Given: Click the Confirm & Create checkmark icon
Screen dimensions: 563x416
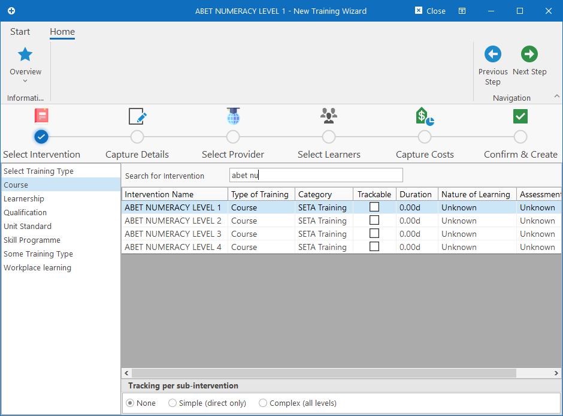Looking at the screenshot, I should [x=520, y=116].
